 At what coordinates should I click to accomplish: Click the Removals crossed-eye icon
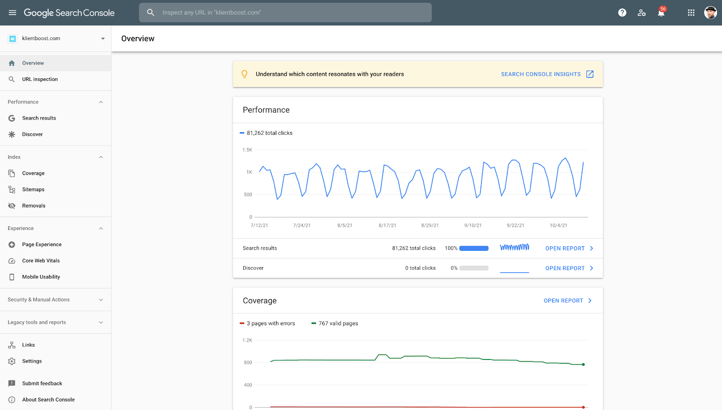point(12,206)
